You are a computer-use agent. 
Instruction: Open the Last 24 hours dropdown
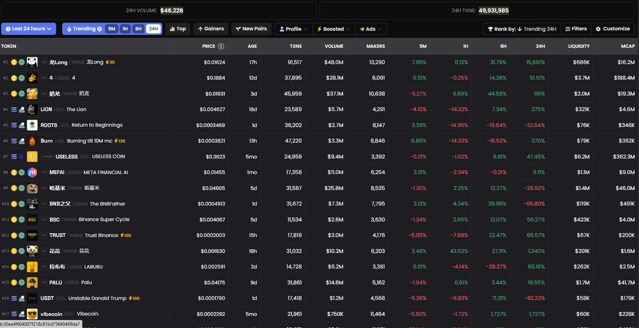(29, 29)
